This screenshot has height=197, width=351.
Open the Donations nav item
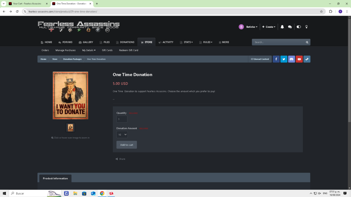click(x=125, y=42)
